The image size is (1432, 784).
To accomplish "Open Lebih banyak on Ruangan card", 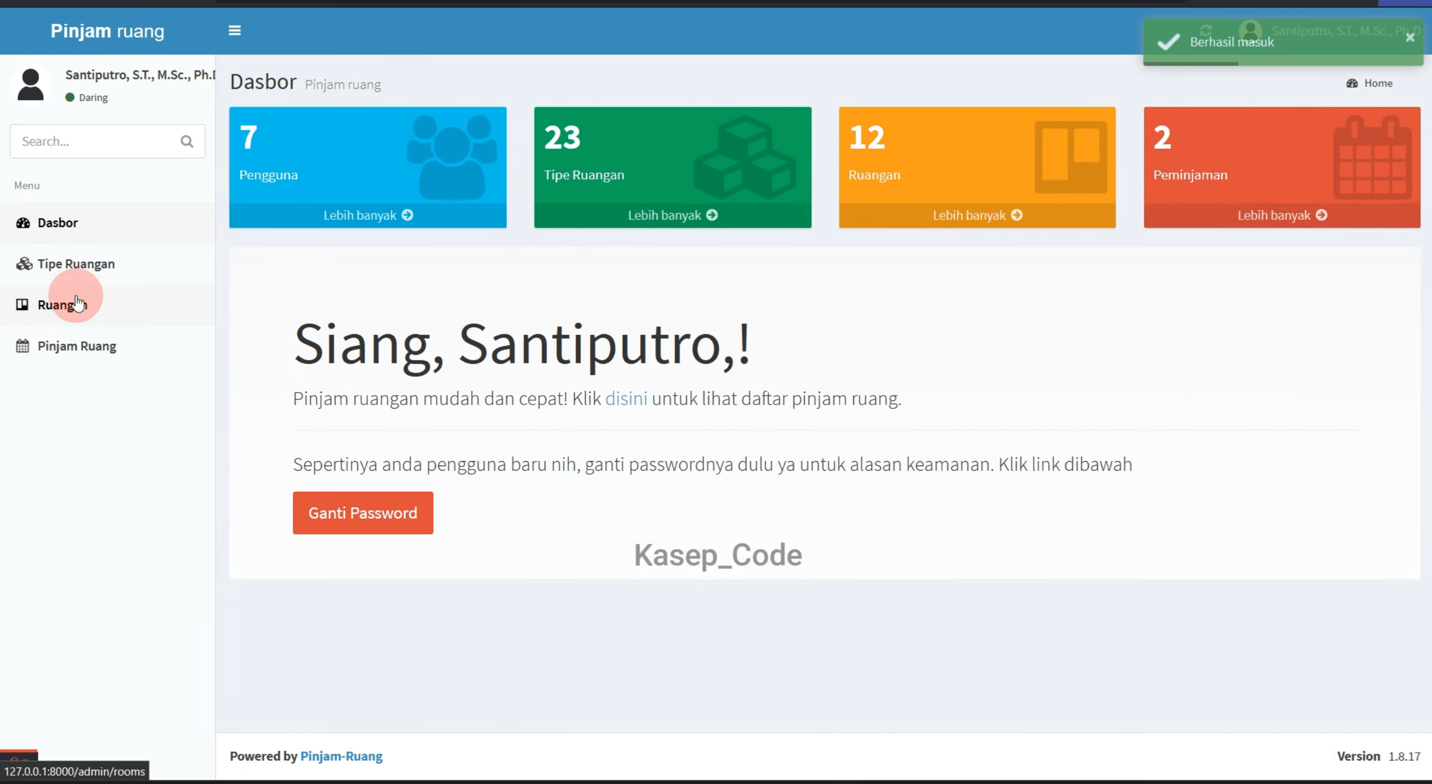I will [977, 215].
